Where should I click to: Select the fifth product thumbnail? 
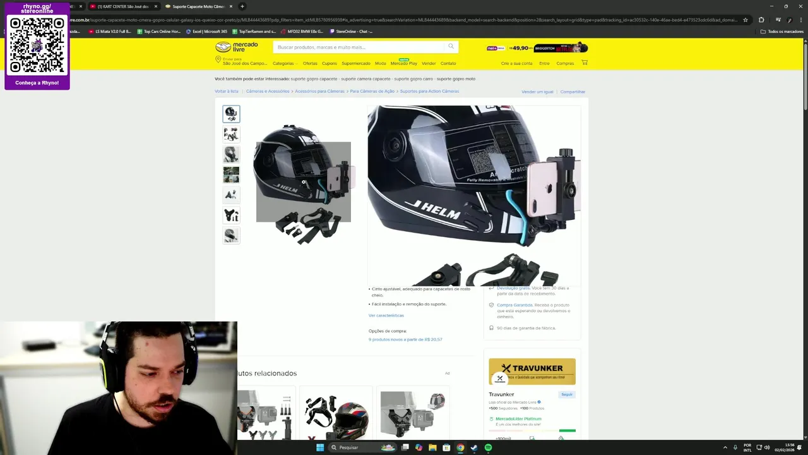231,195
